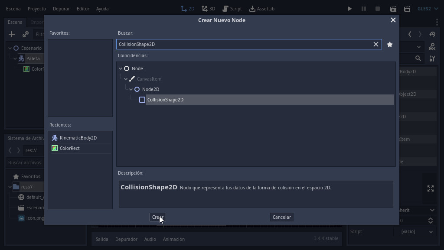Image resolution: width=444 pixels, height=250 pixels.
Task: Collapse the Paleta scene node
Action: 15,59
